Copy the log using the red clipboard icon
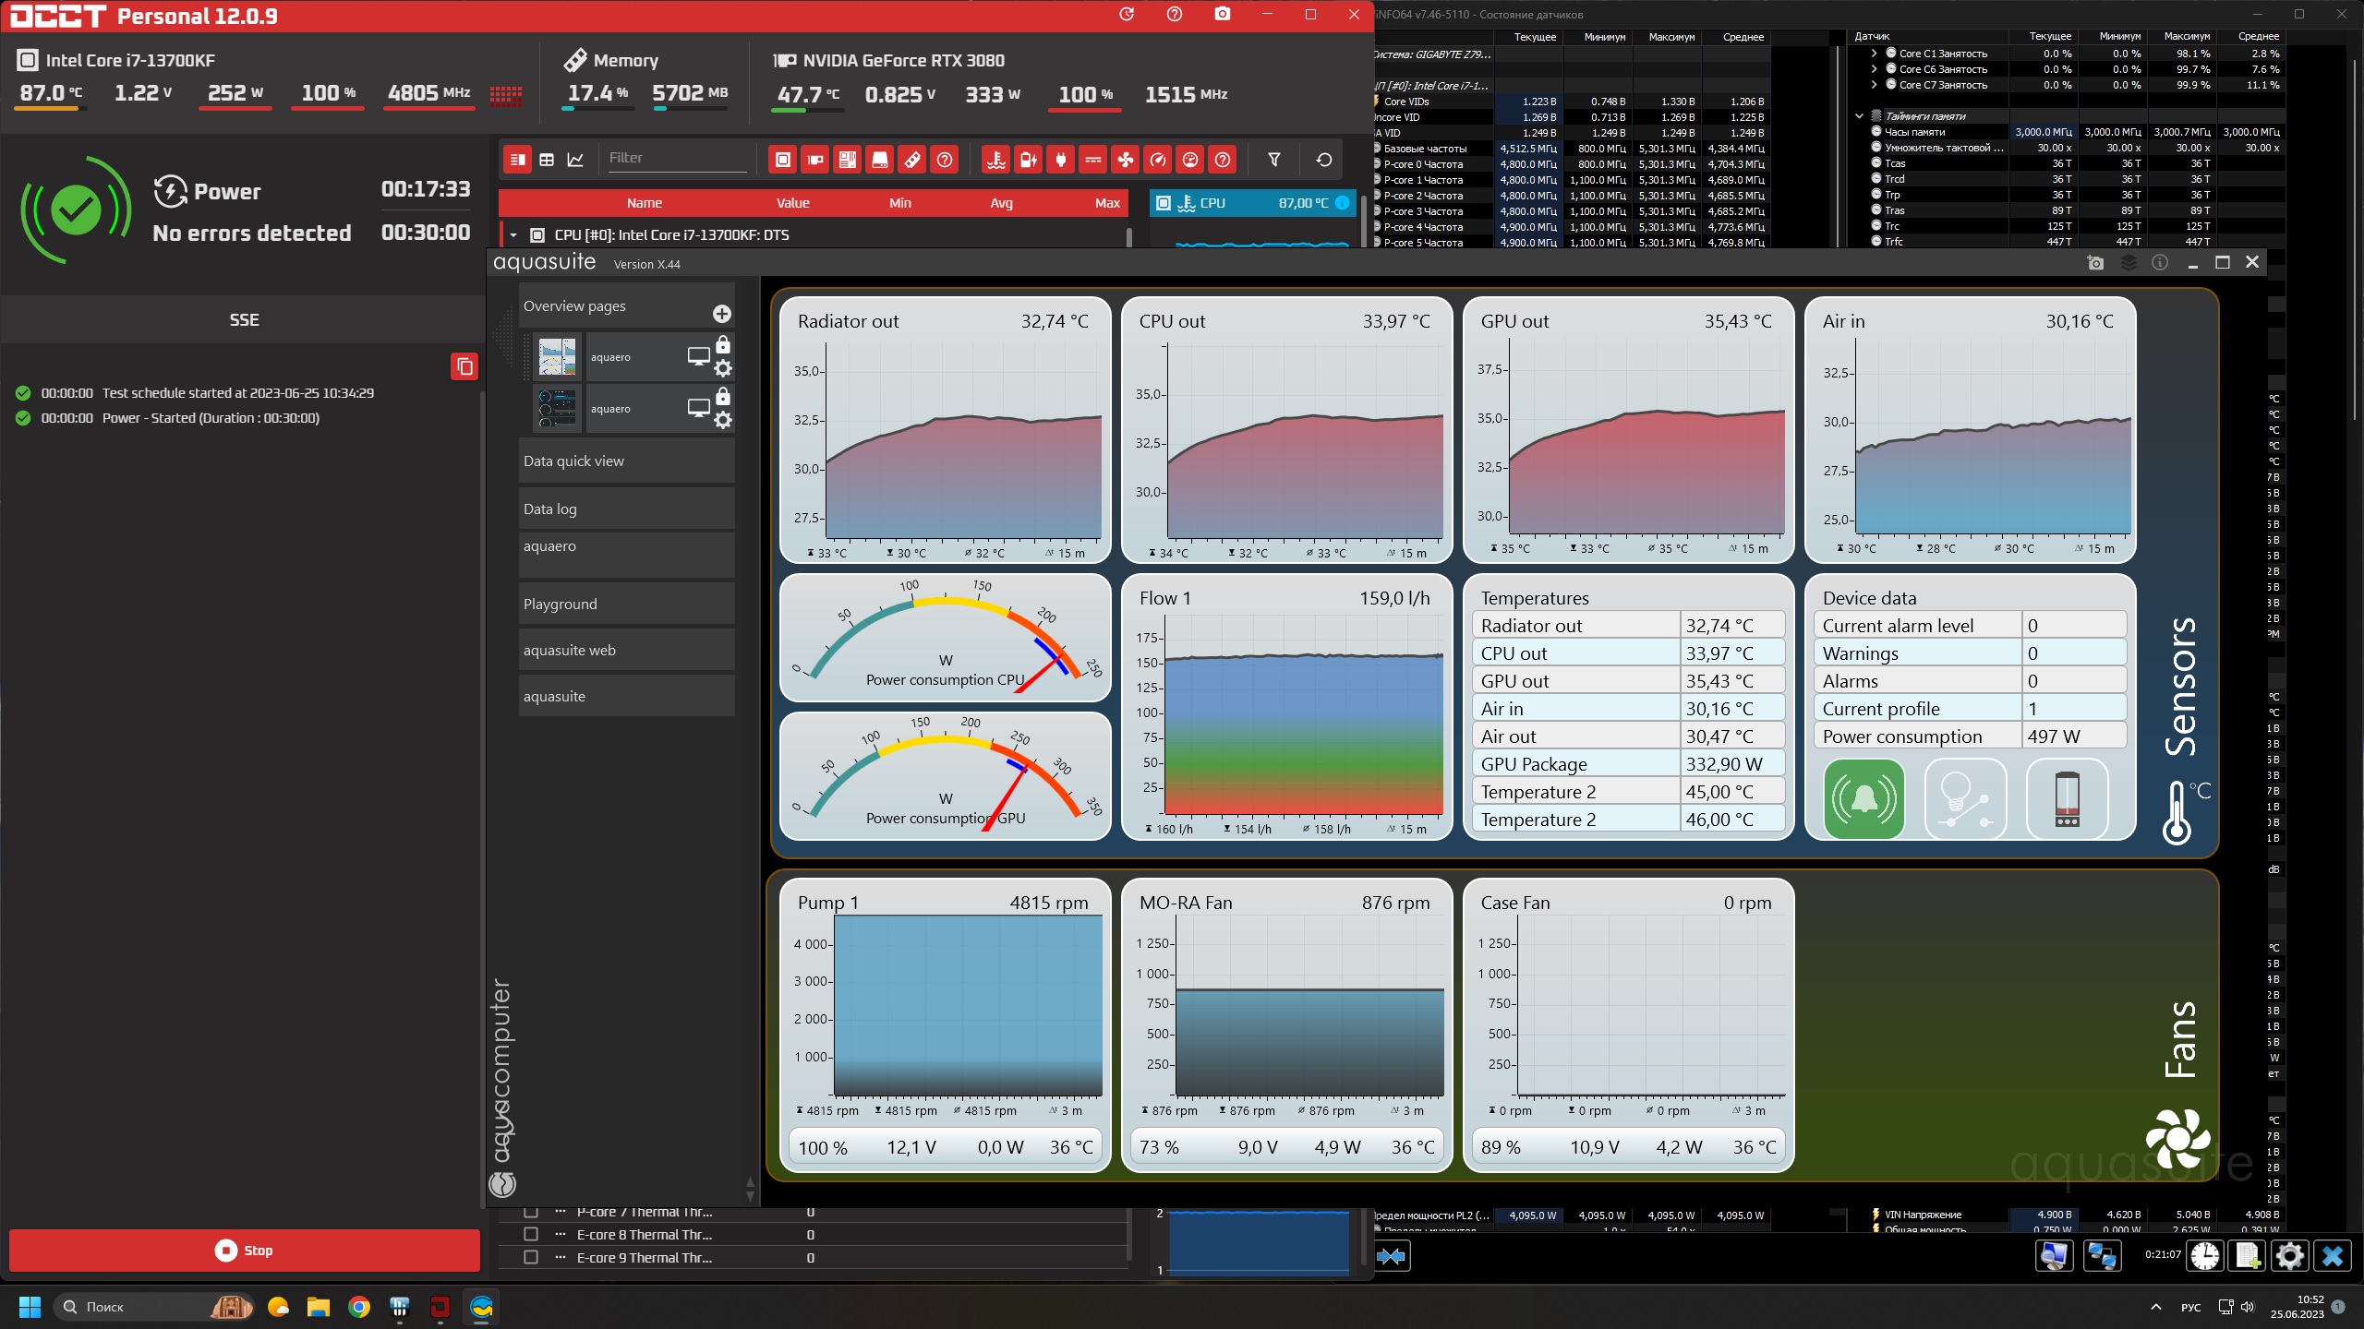 464,366
